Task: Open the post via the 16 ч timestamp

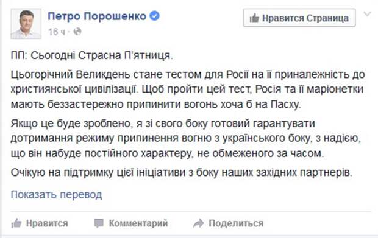Action: (x=57, y=32)
